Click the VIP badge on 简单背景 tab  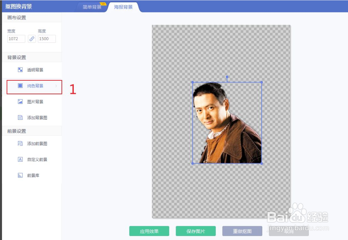[103, 4]
